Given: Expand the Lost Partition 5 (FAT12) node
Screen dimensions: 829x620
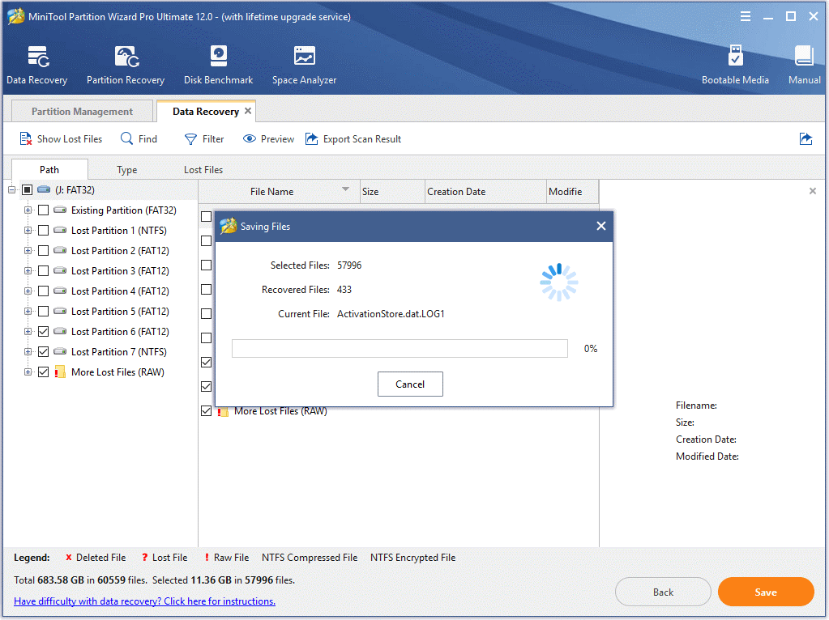Looking at the screenshot, I should point(28,311).
